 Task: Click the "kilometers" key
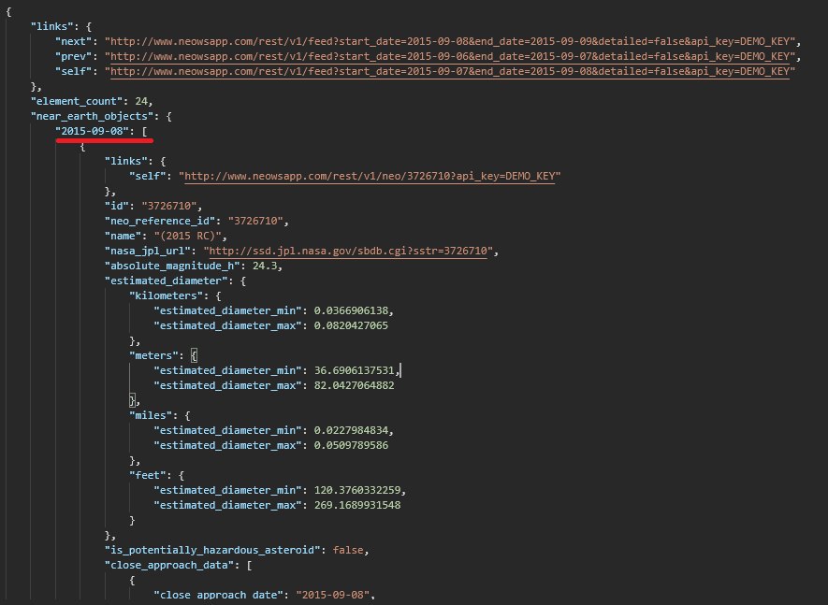tap(166, 295)
